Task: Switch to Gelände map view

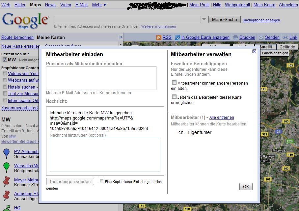Action: pyautogui.click(x=287, y=47)
